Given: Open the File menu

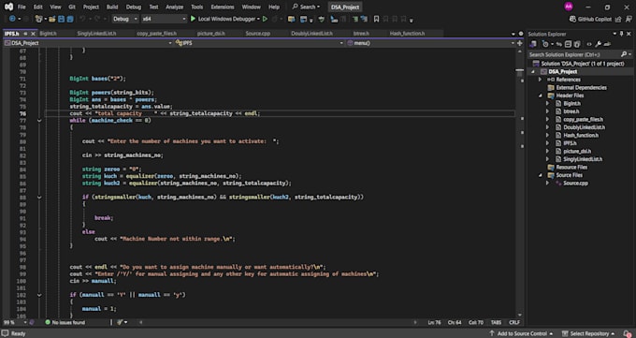Looking at the screenshot, I should point(22,7).
